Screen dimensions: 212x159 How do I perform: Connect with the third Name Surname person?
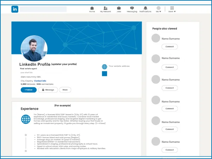tap(170, 88)
